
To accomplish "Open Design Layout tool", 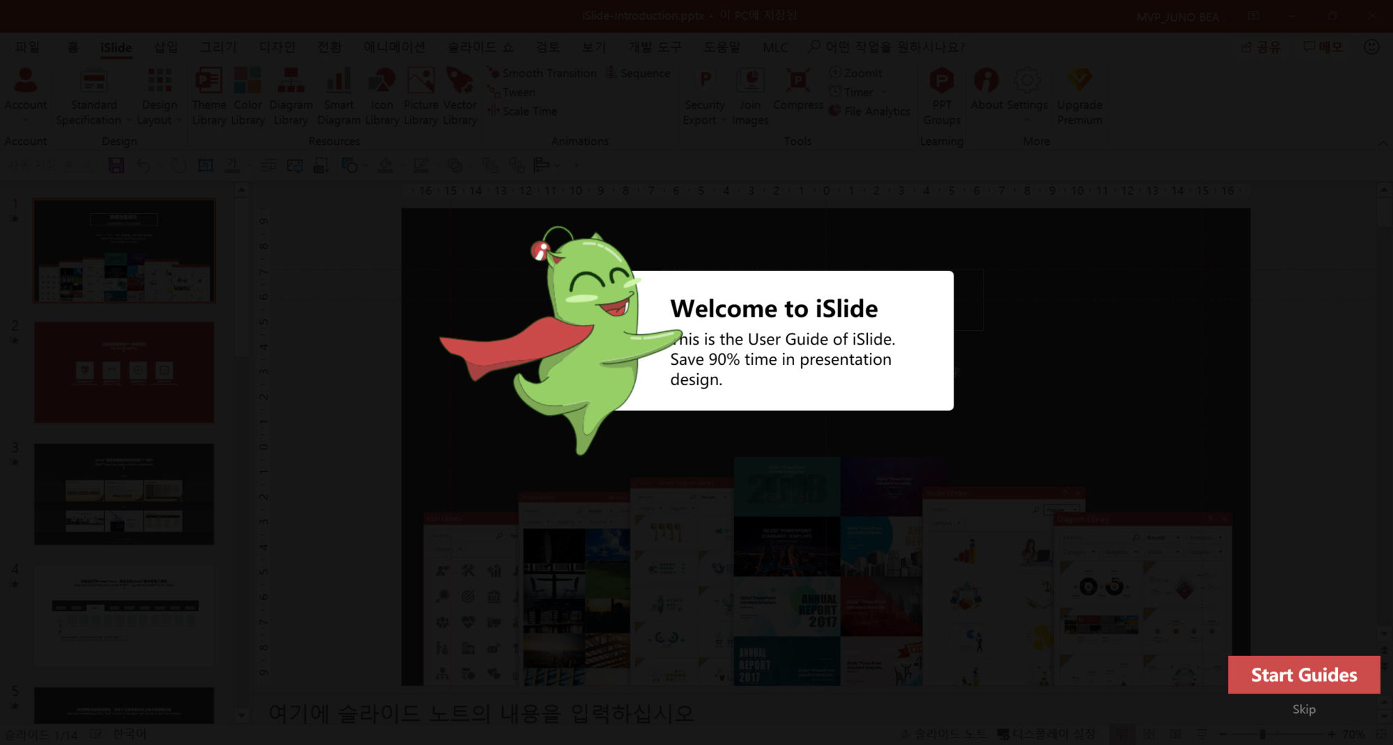I will [159, 97].
